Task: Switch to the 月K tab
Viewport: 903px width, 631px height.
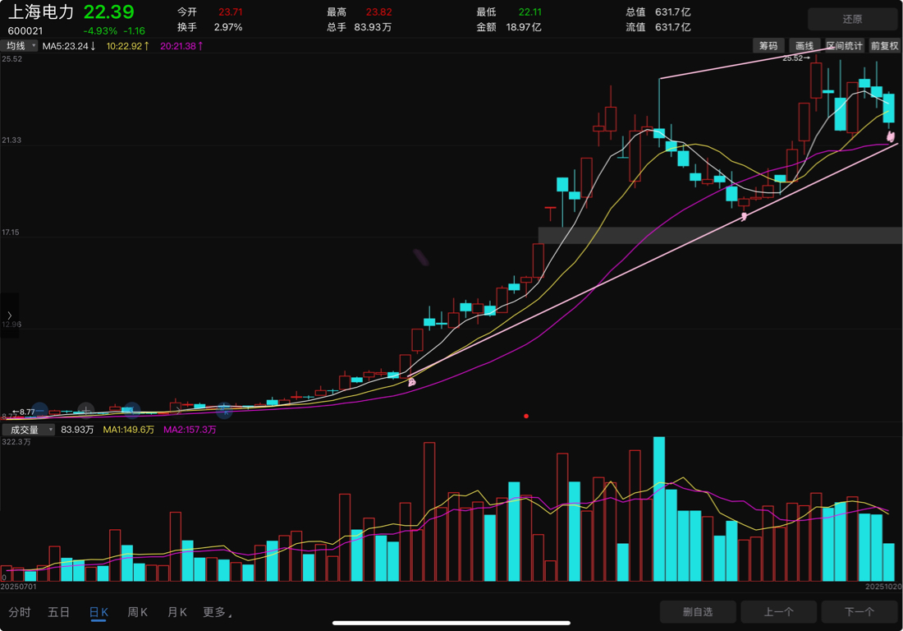Action: click(x=176, y=612)
